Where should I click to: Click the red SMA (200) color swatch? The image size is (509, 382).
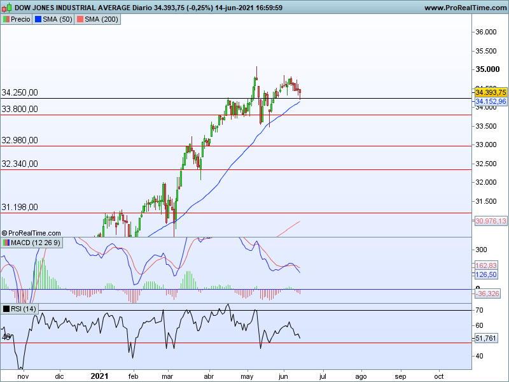[x=80, y=19]
